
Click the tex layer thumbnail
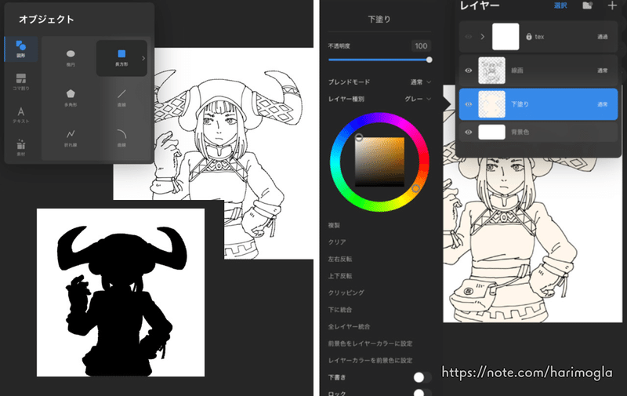[x=506, y=36]
